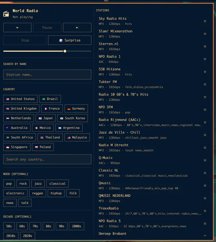216x242 pixels.
Task: Skip to the next station
Action: click(77, 28)
